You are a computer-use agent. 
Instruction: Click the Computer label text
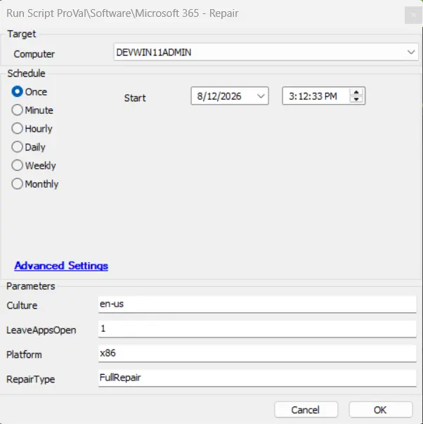click(34, 54)
